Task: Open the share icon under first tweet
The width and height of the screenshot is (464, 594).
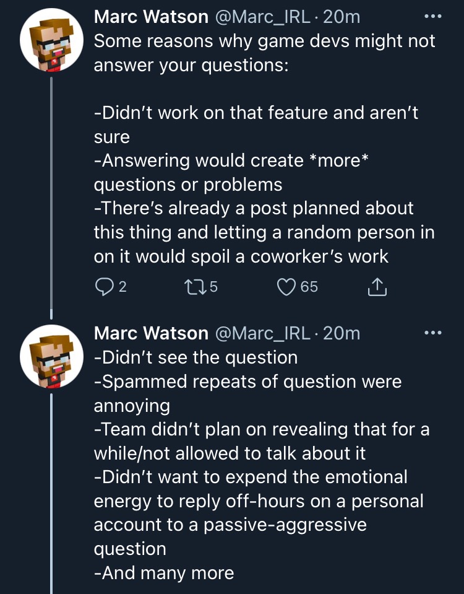Action: pos(377,287)
